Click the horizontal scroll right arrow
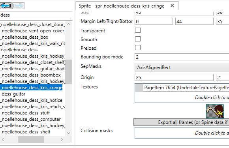229x148 pixels. click(62, 140)
